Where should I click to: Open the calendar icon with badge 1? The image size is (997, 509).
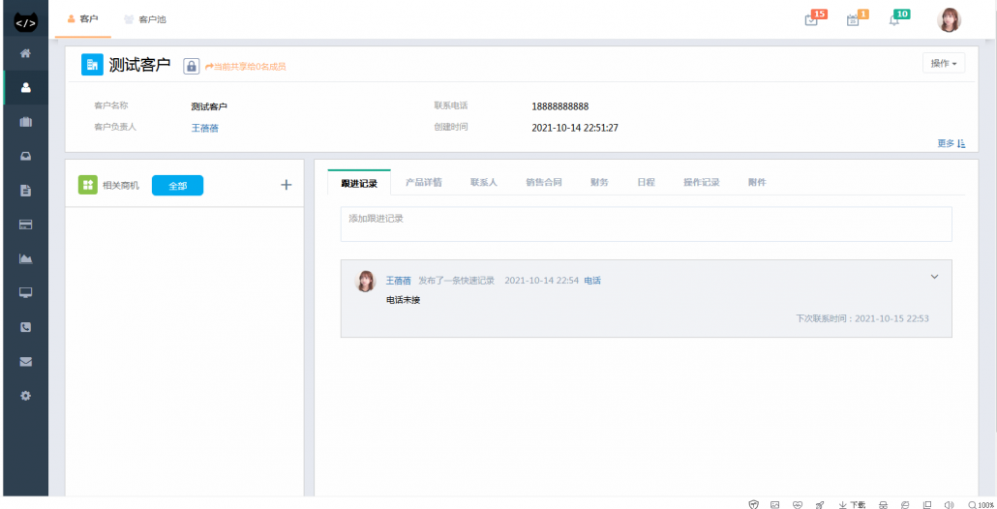(x=853, y=20)
